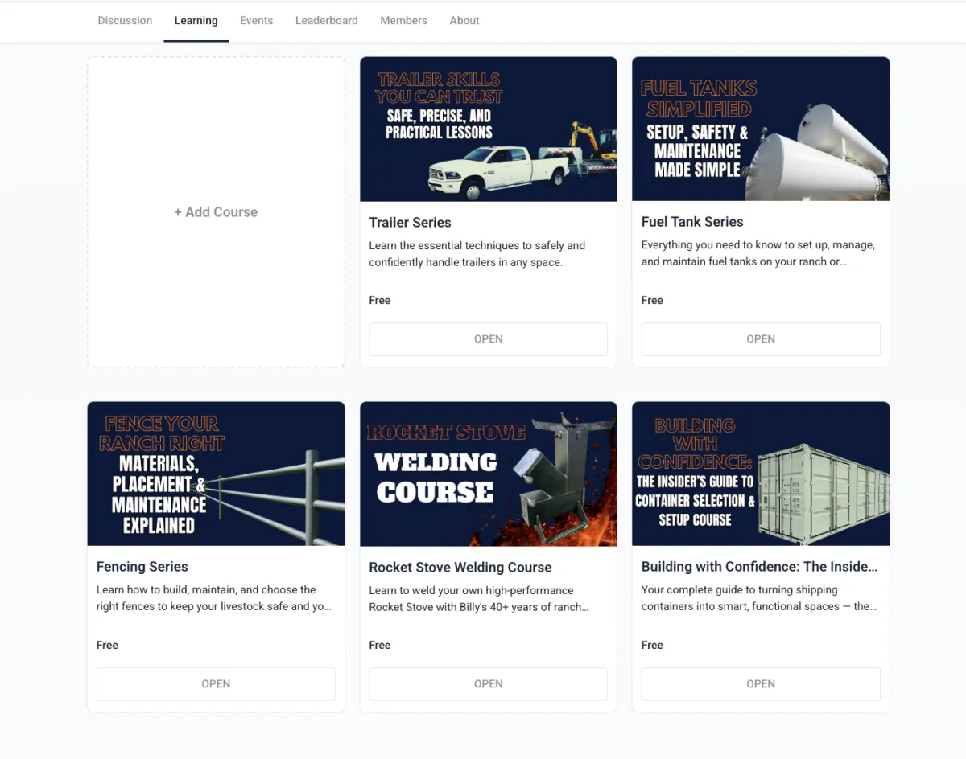This screenshot has height=759, width=966.
Task: Select the Trailer Series title
Action: pos(410,223)
